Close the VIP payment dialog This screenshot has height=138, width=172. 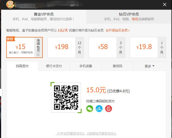[x=165, y=4]
